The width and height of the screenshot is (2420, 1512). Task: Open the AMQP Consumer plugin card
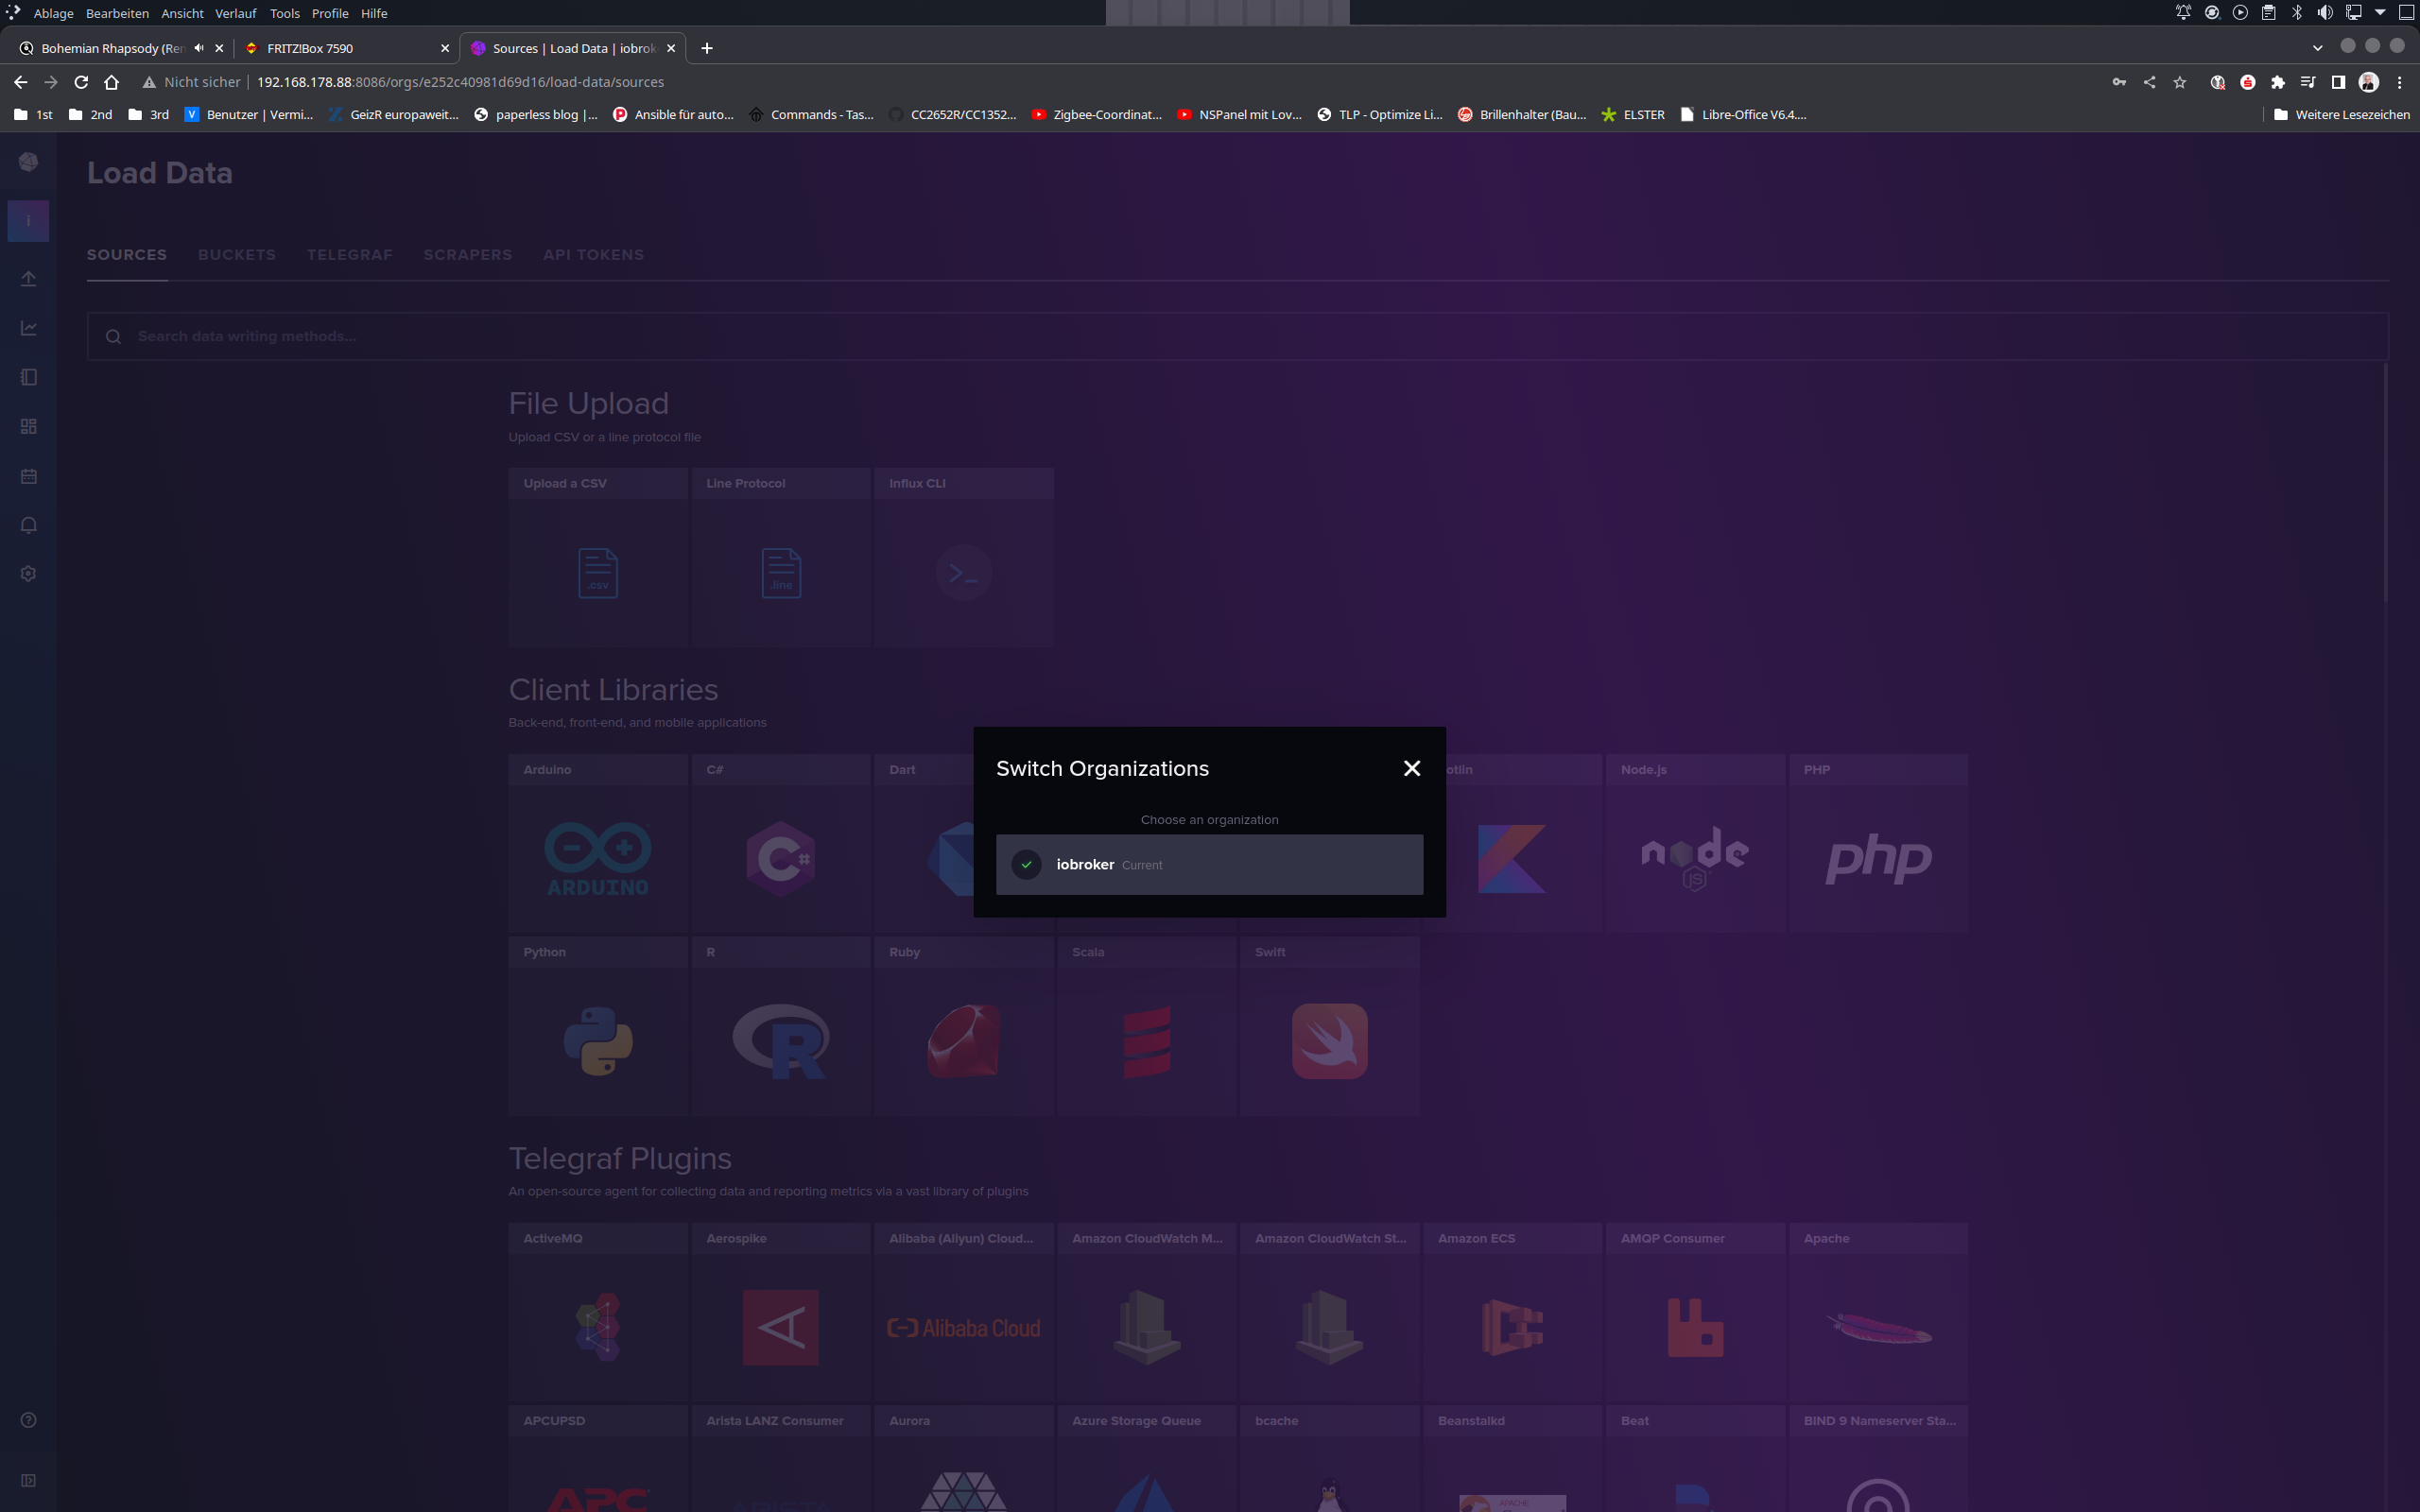(x=1695, y=1312)
